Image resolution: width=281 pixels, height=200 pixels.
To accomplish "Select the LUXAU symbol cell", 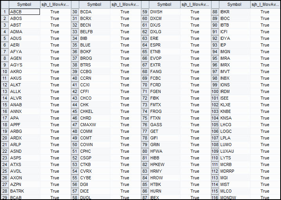I will pos(234,151).
